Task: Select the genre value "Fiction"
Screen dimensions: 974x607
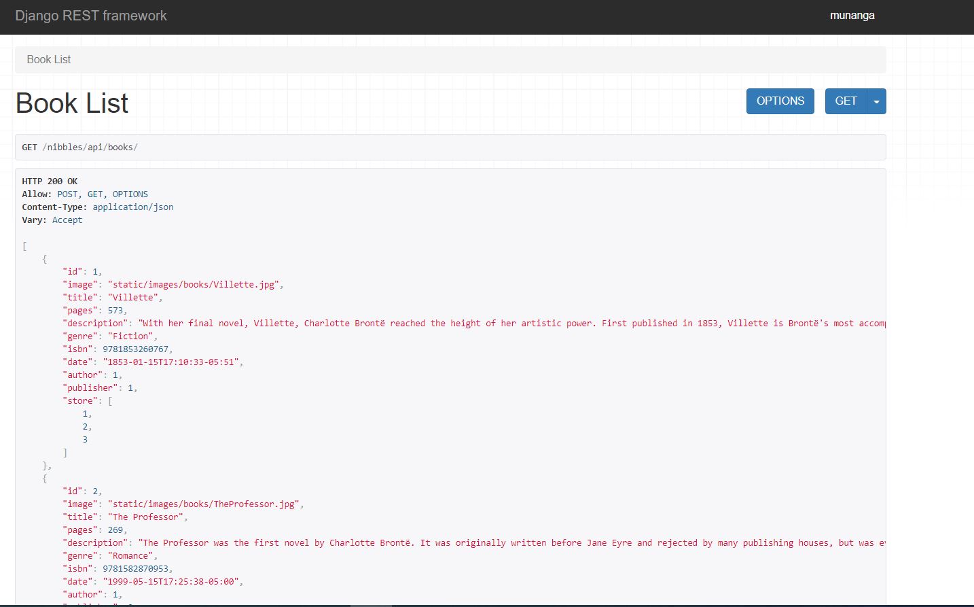Action: click(x=130, y=336)
